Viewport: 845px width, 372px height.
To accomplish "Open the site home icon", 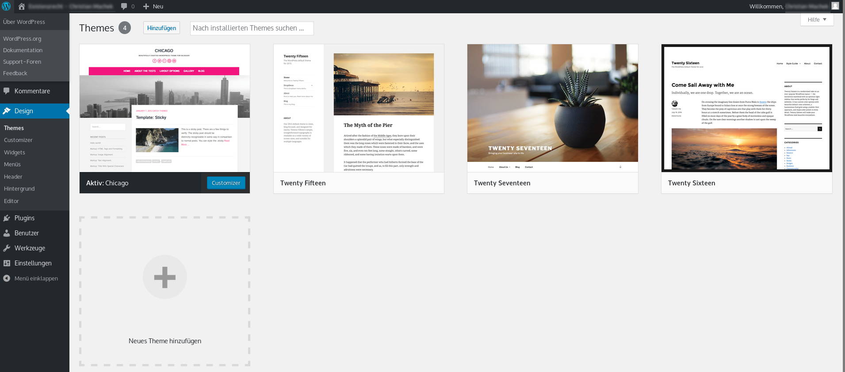I will pyautogui.click(x=21, y=6).
